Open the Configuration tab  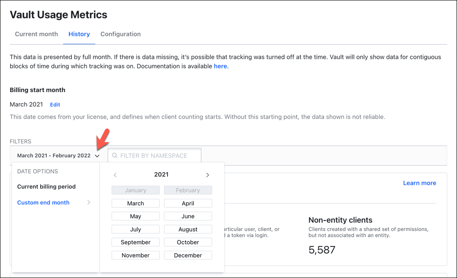click(120, 34)
